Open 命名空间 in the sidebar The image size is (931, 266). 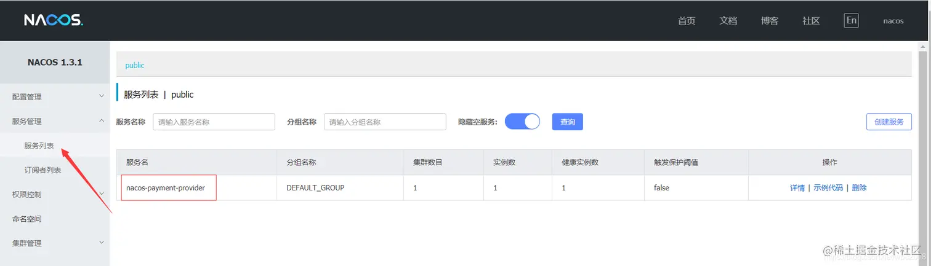[27, 219]
